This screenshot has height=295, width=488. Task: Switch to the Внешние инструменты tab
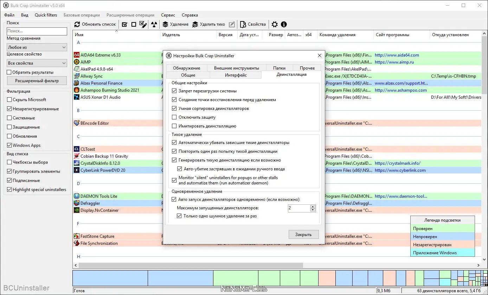(x=237, y=68)
